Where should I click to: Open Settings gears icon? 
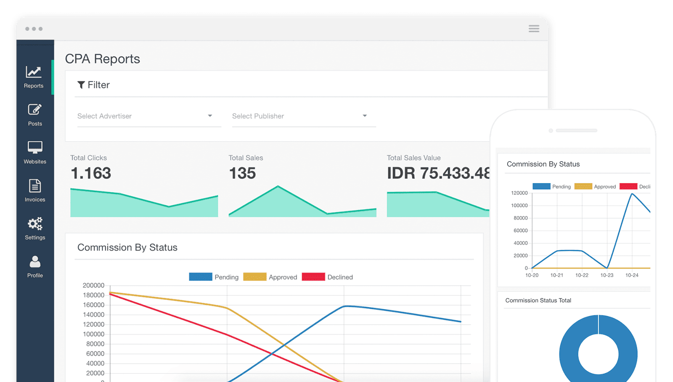tap(35, 224)
